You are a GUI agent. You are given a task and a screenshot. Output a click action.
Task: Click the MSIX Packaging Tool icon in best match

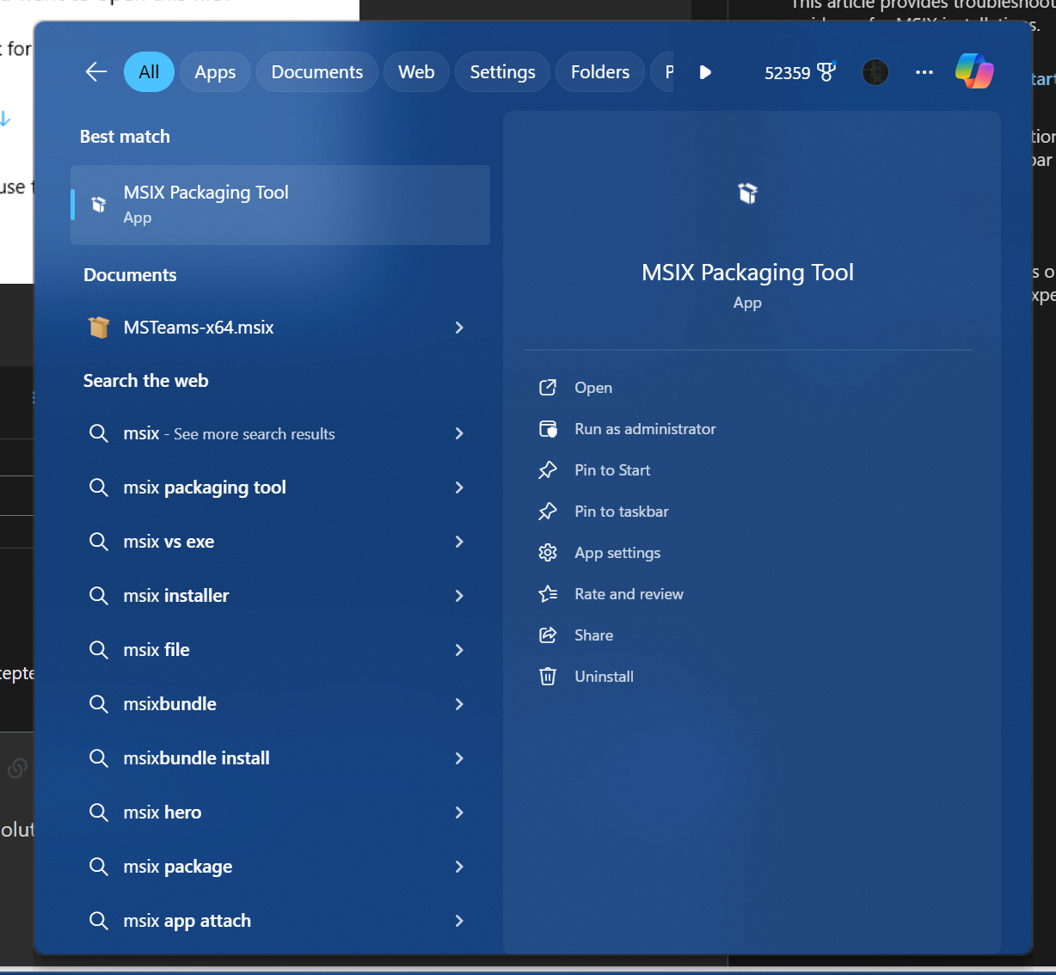click(x=99, y=205)
